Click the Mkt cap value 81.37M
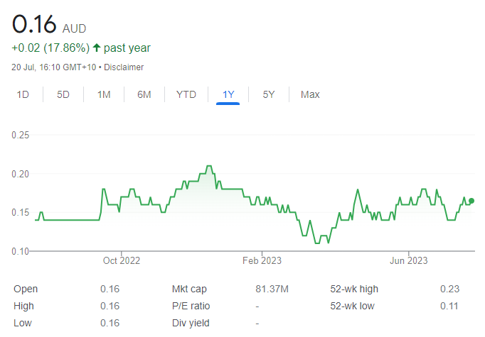The image size is (485, 337). pyautogui.click(x=272, y=289)
